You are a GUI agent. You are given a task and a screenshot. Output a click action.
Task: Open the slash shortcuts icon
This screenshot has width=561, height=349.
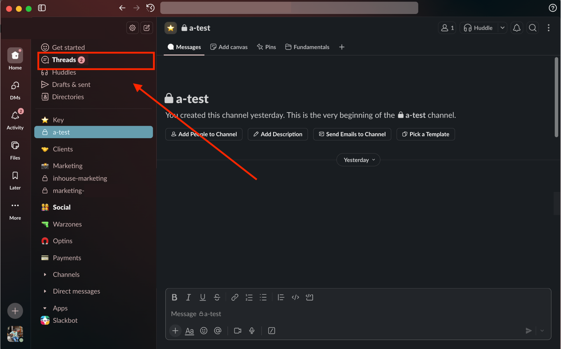271,331
